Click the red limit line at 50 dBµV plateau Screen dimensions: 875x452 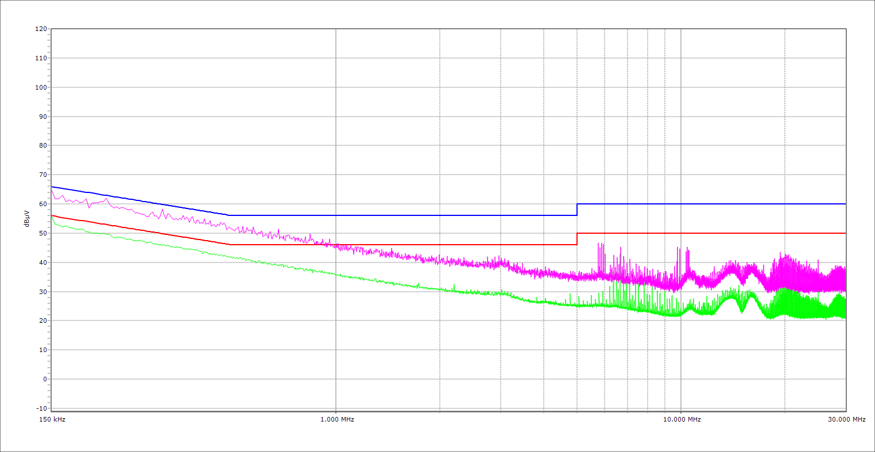[712, 233]
